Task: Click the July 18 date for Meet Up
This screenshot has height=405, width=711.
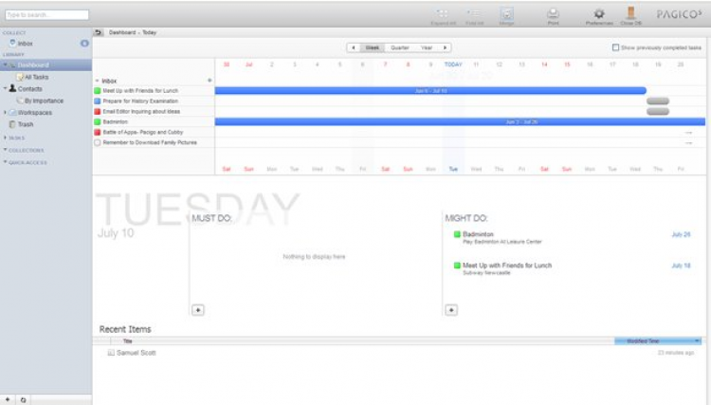Action: coord(681,266)
